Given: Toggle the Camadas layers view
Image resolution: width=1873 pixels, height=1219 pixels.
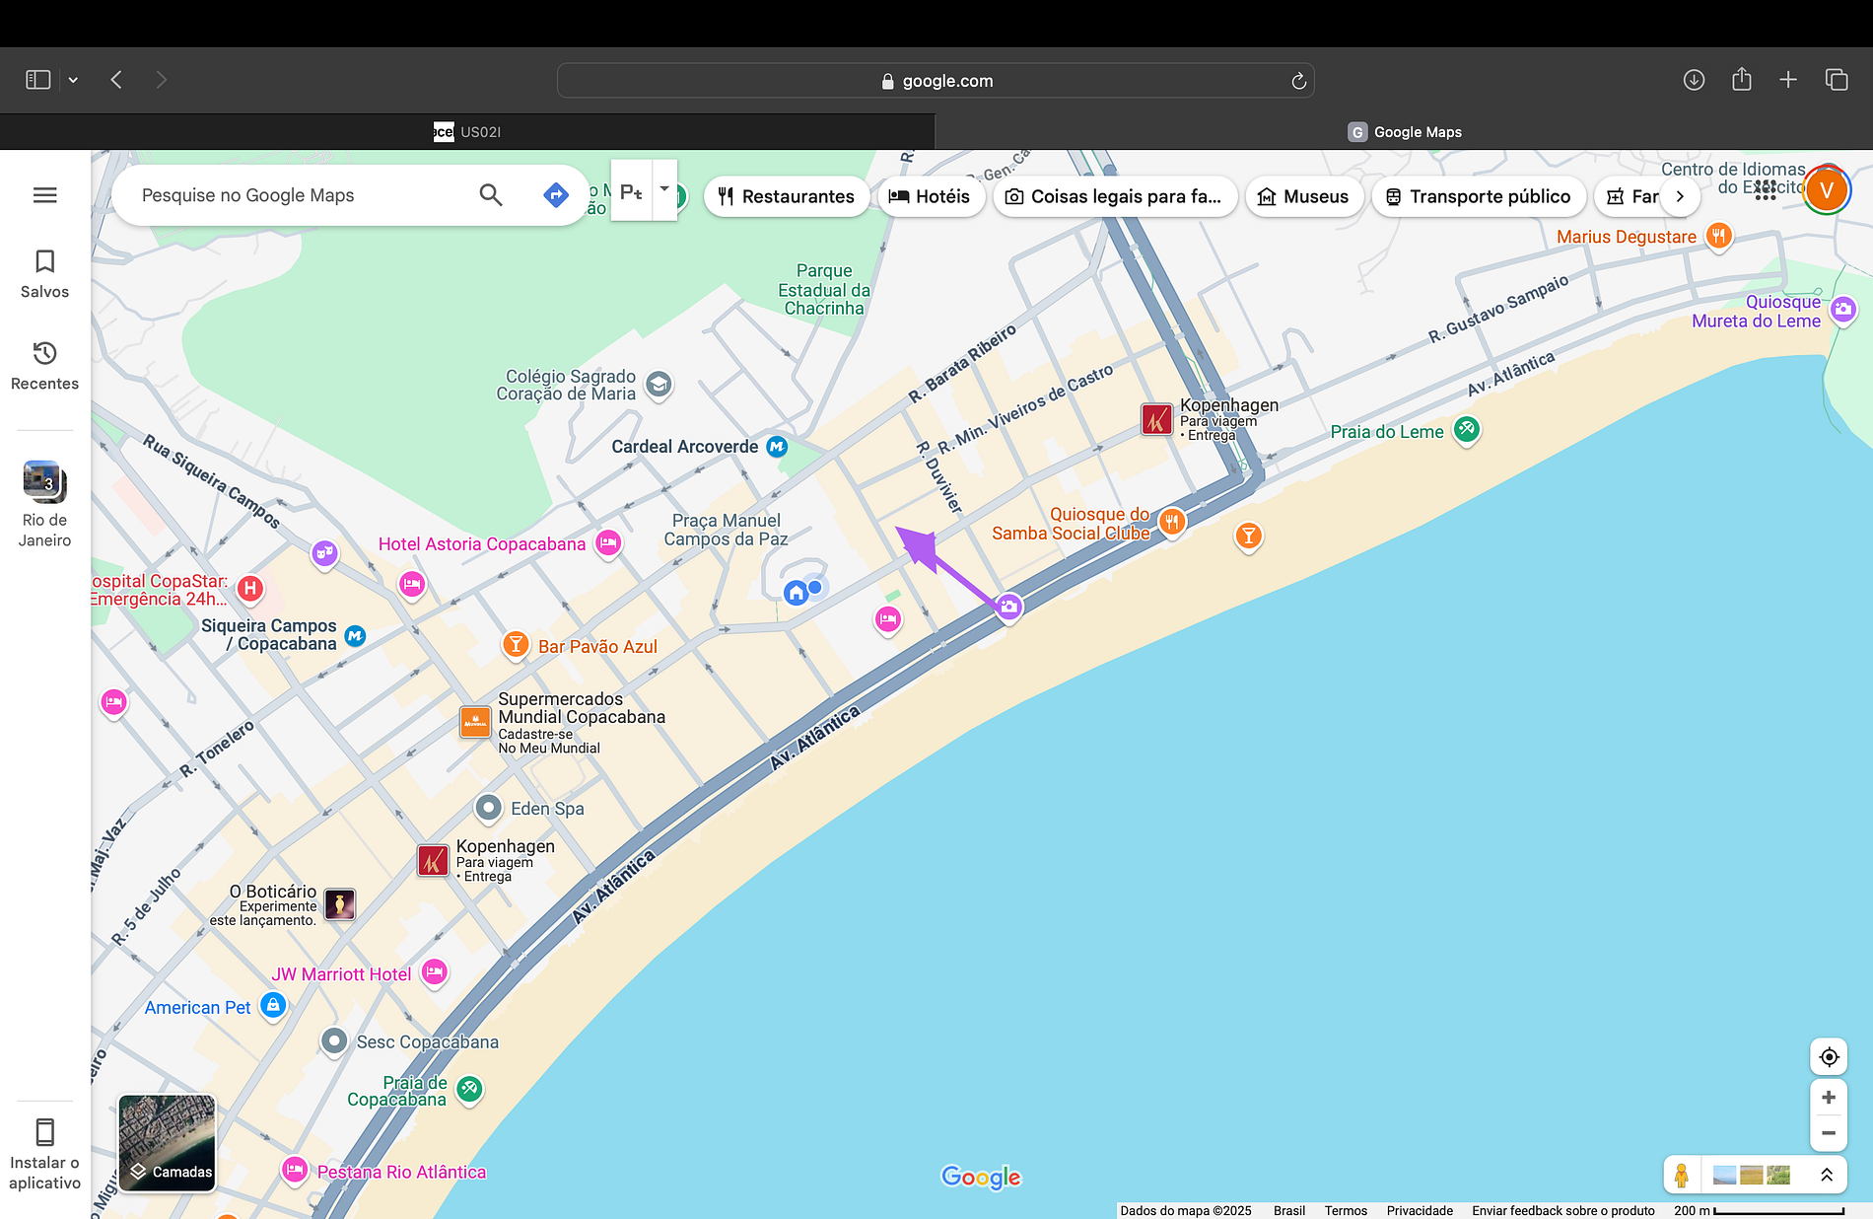Looking at the screenshot, I should [x=168, y=1143].
